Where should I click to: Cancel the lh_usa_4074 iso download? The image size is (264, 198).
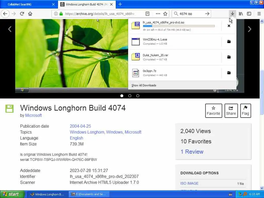point(229,26)
